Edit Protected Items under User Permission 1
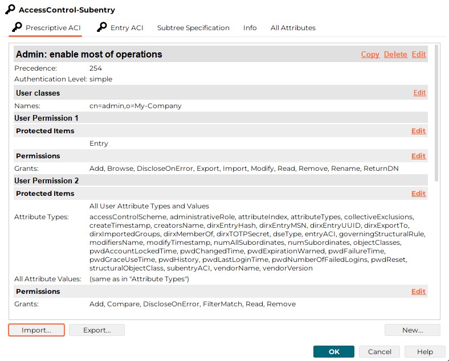The width and height of the screenshot is (449, 361). pyautogui.click(x=418, y=131)
